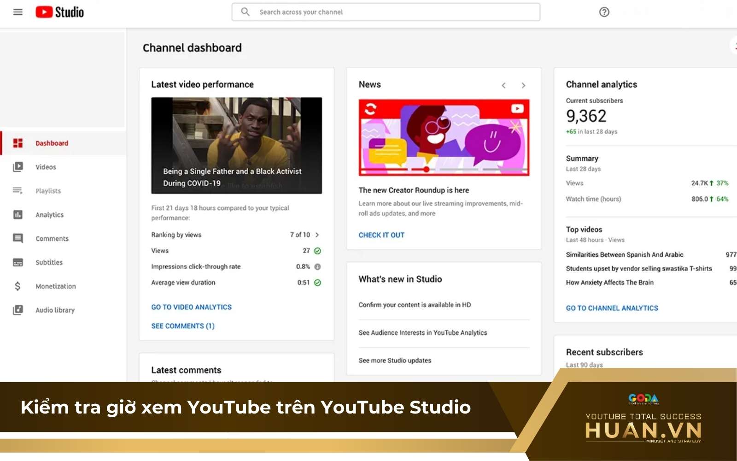Open the Creator Roundup news image
The width and height of the screenshot is (737, 461).
coord(444,137)
